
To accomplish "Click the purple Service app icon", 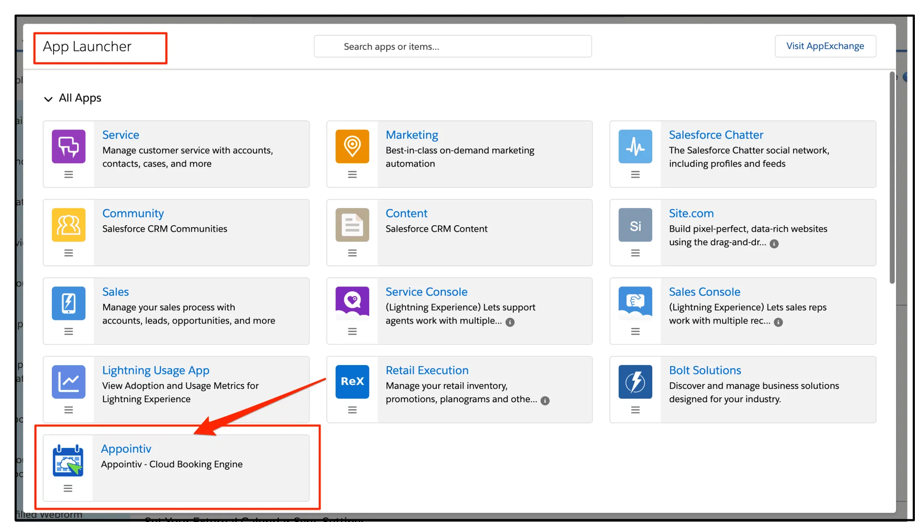I will click(68, 147).
